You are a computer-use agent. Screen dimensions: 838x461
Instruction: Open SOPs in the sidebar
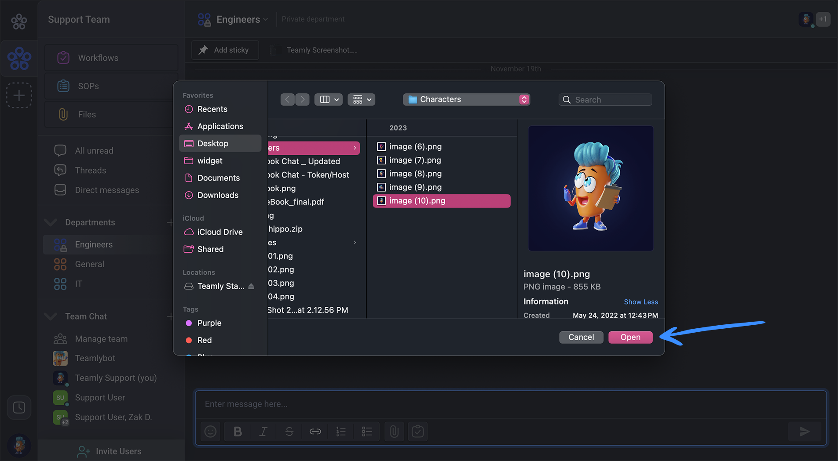click(x=111, y=86)
